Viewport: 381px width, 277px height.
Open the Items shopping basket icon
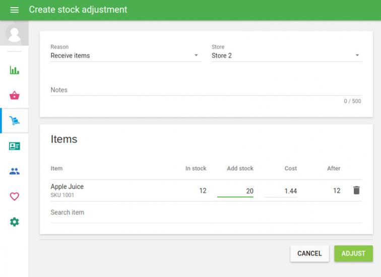(14, 96)
